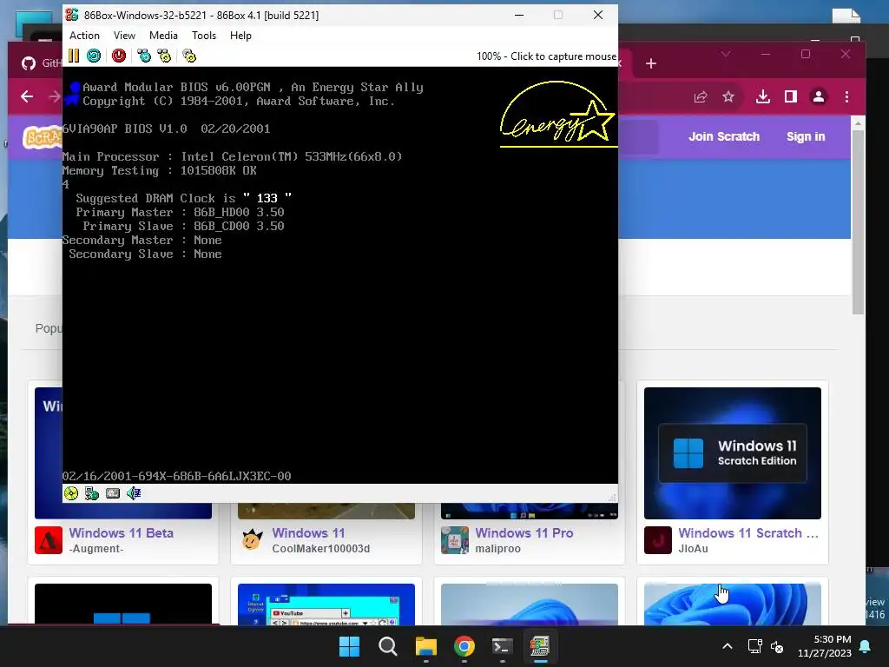Screen dimensions: 889x667
Task: Open the network tray icon
Action: [754, 646]
